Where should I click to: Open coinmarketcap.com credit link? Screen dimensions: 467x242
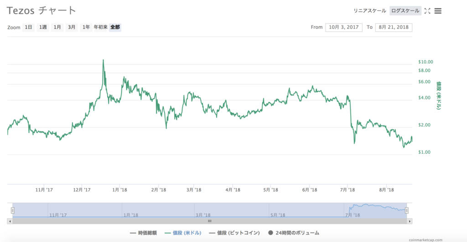click(425, 240)
